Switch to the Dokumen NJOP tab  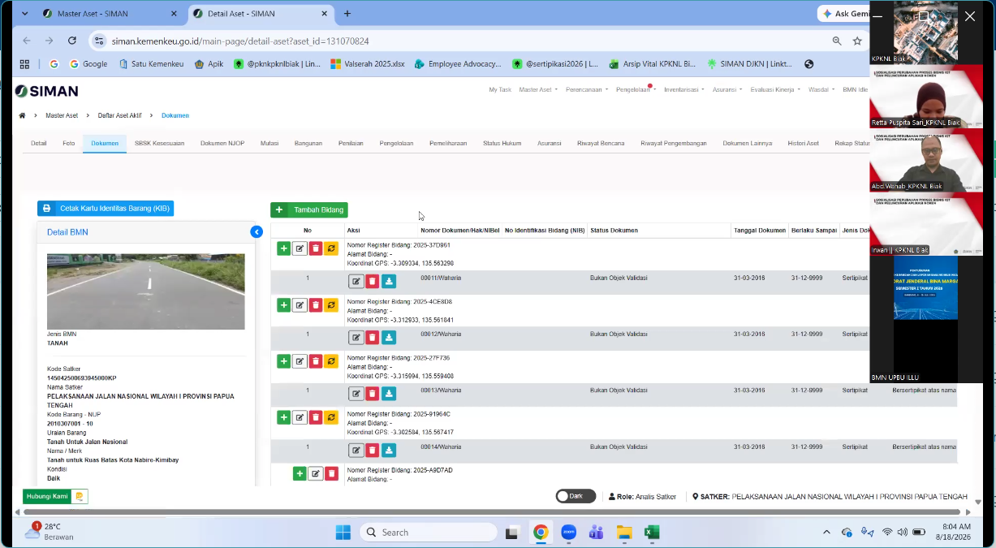coord(222,144)
